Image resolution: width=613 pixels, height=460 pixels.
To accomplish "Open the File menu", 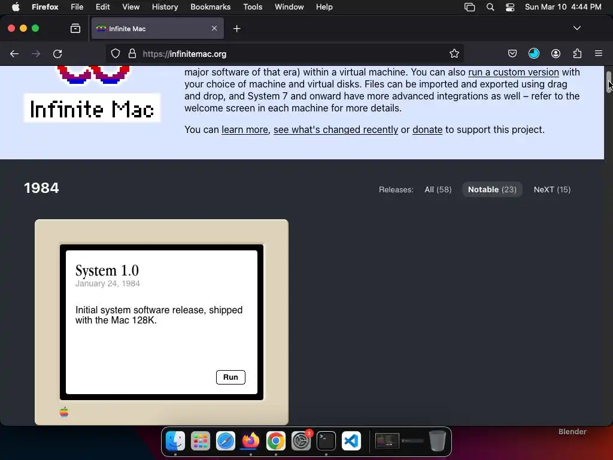I will 77,7.
